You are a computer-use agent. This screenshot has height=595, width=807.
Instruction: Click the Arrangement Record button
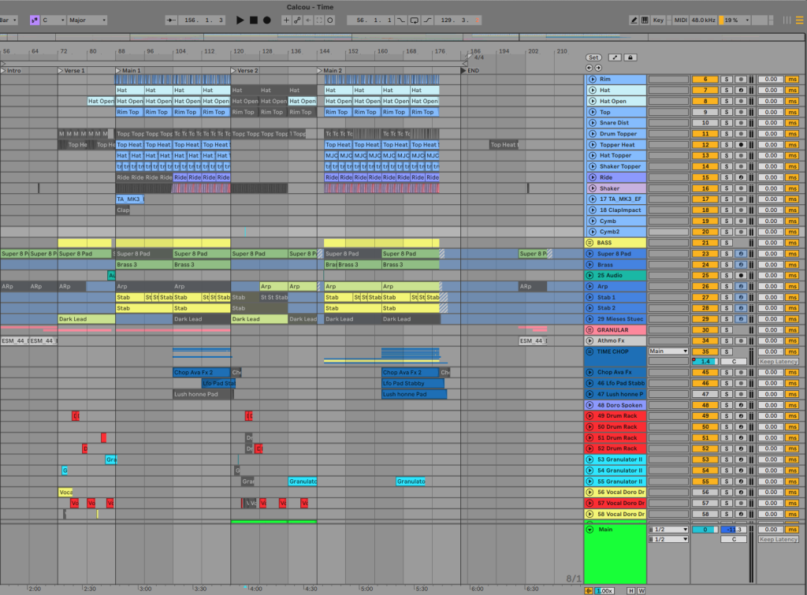(x=267, y=20)
